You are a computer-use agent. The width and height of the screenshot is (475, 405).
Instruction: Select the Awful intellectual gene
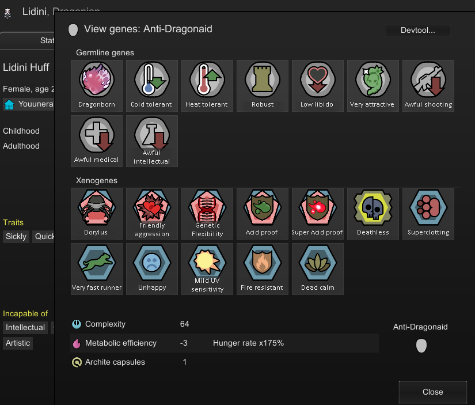click(x=152, y=141)
